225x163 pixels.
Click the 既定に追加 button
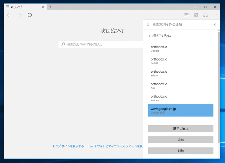pyautogui.click(x=181, y=129)
